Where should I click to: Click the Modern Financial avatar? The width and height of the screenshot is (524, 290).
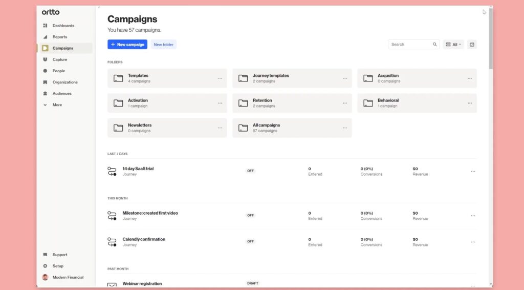[x=45, y=277]
